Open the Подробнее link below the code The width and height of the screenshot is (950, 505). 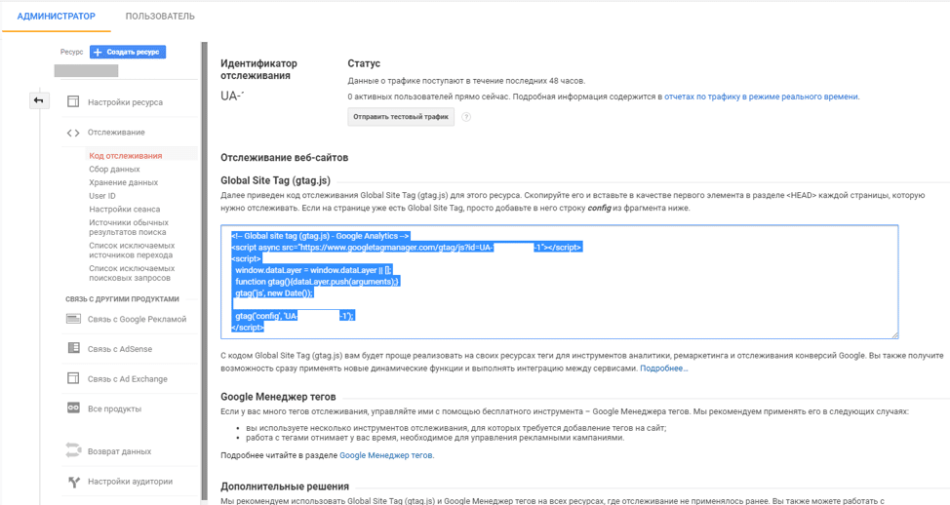(x=663, y=369)
